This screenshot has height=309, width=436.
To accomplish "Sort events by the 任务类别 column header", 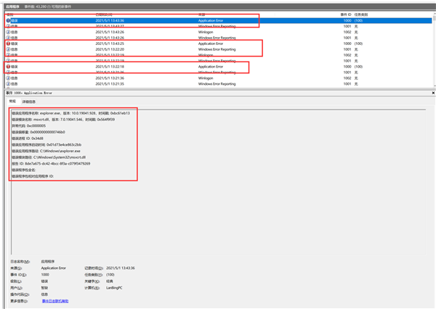I will coord(361,15).
